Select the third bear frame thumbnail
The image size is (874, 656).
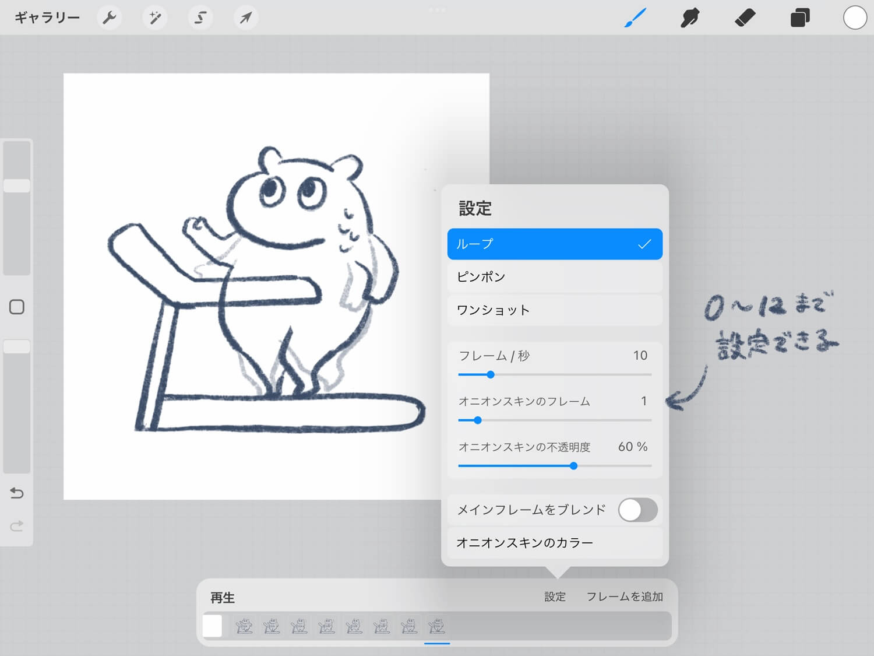299,626
